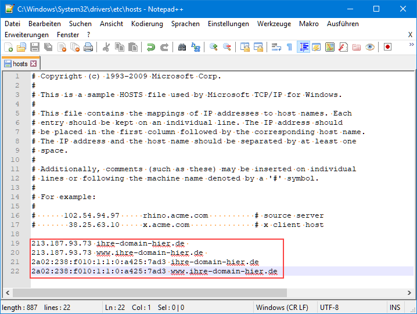The width and height of the screenshot is (417, 314).
Task: Click Windows (CR LF) in status bar
Action: pyautogui.click(x=283, y=308)
